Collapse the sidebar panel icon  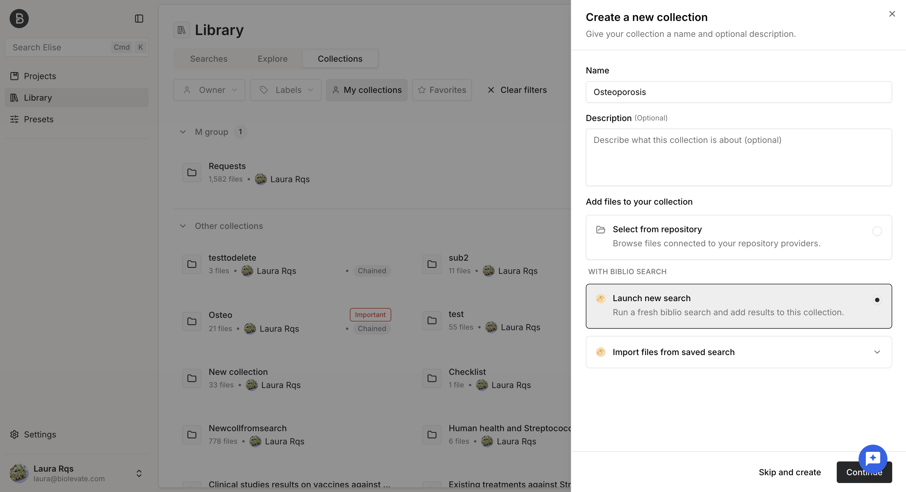139,18
